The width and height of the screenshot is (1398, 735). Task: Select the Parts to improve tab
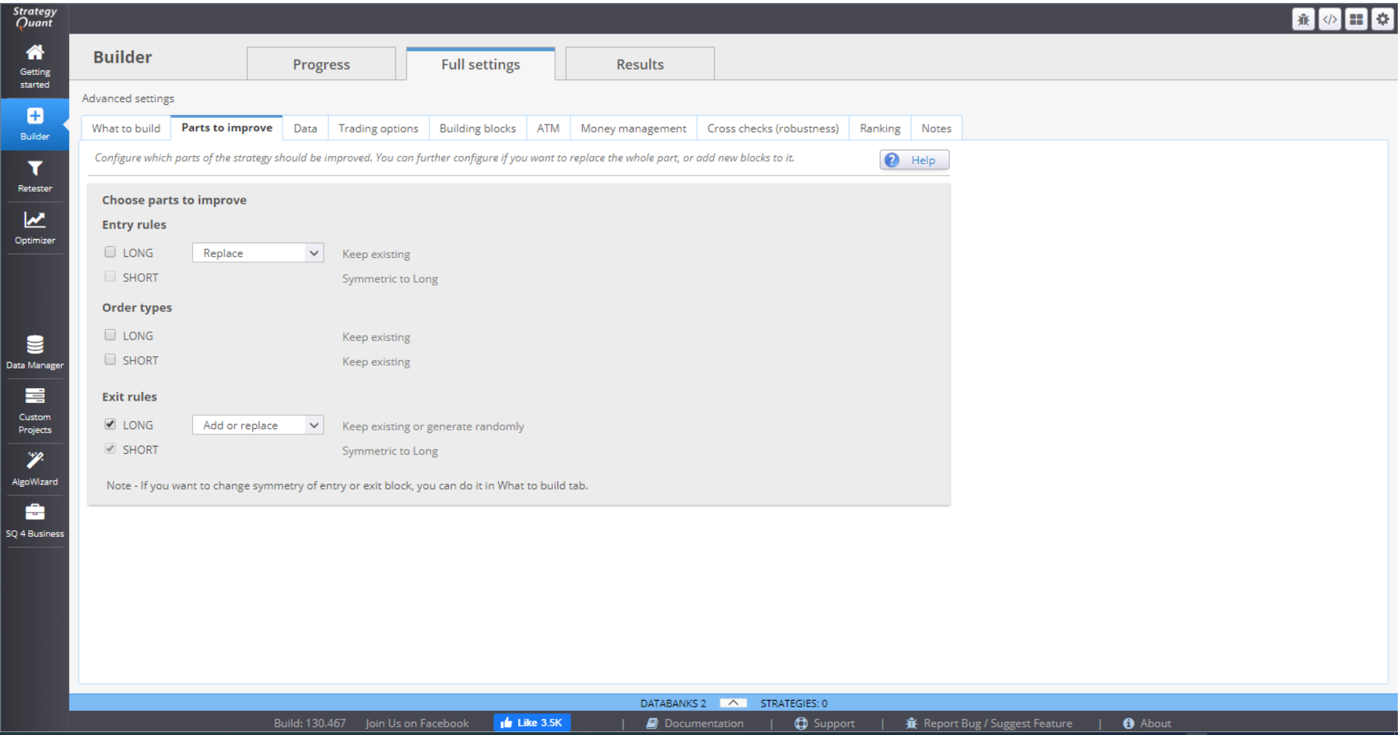[227, 127]
